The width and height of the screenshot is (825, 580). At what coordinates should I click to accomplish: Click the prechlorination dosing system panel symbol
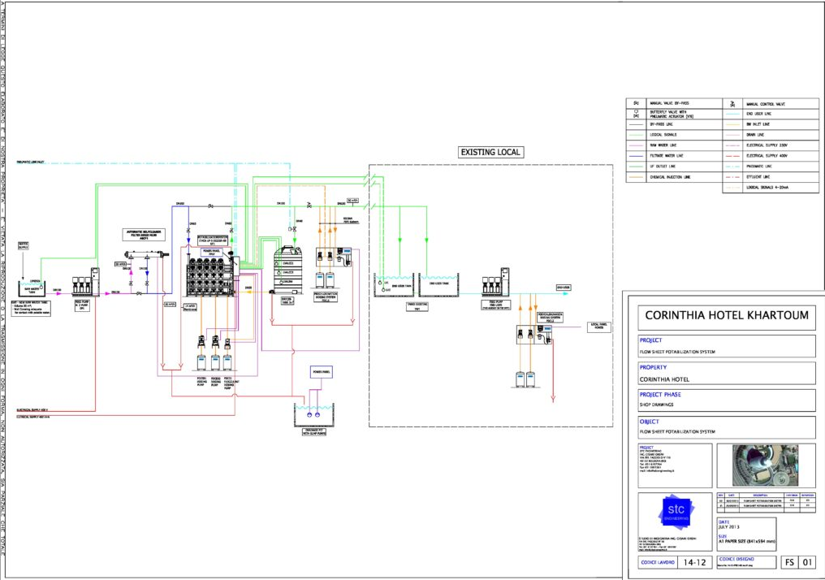tap(334, 257)
